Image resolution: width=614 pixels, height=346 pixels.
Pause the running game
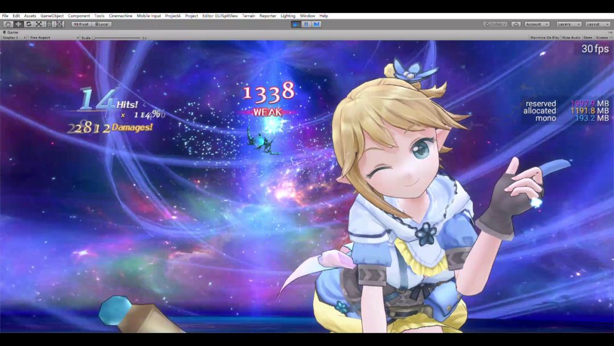[306, 24]
